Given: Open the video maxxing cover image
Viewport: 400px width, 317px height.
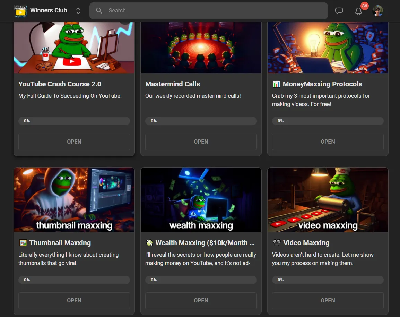Looking at the screenshot, I should (x=328, y=199).
